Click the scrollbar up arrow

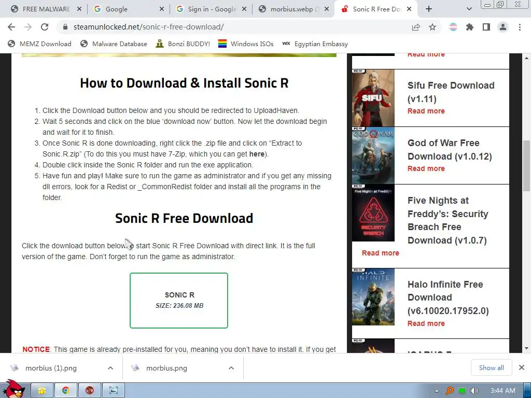(x=526, y=58)
